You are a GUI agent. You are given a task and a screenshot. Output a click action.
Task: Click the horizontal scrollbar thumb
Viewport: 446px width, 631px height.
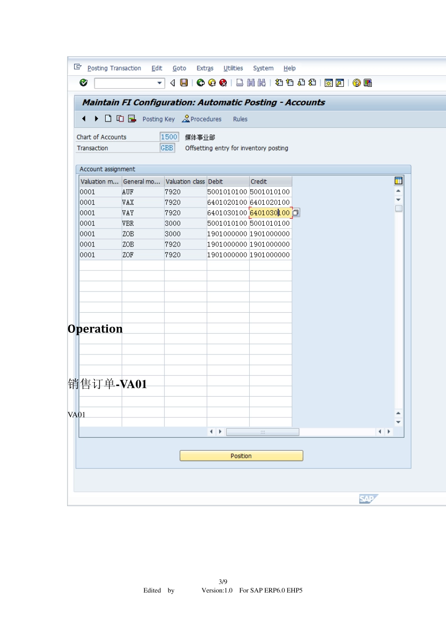(262, 432)
